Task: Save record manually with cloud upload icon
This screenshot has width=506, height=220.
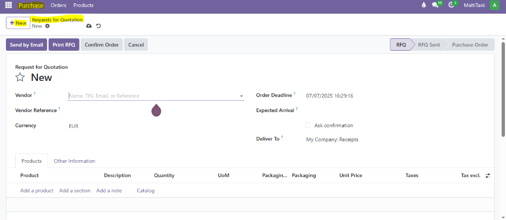Action: click(89, 26)
